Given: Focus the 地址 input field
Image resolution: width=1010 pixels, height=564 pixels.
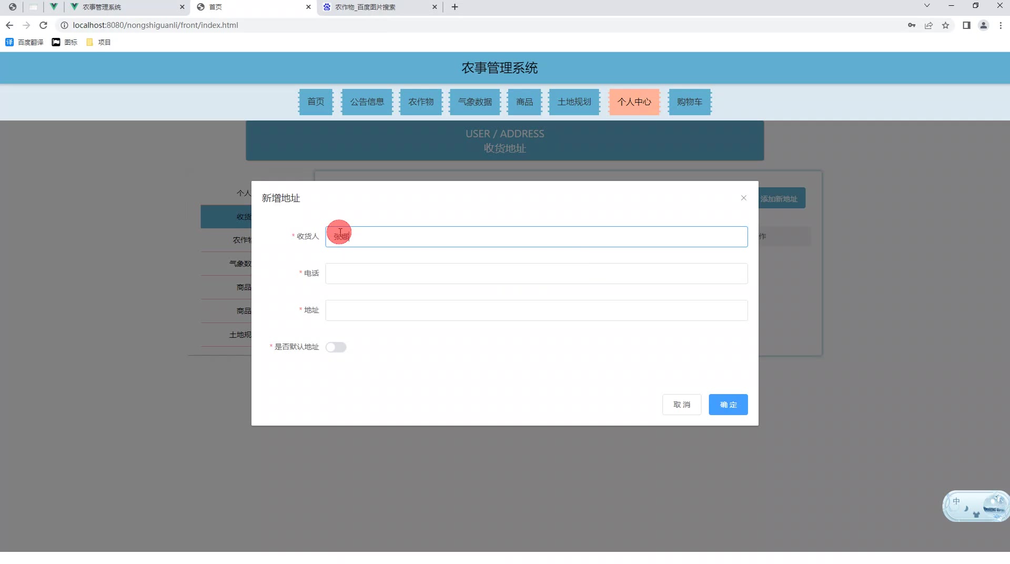Looking at the screenshot, I should [536, 310].
